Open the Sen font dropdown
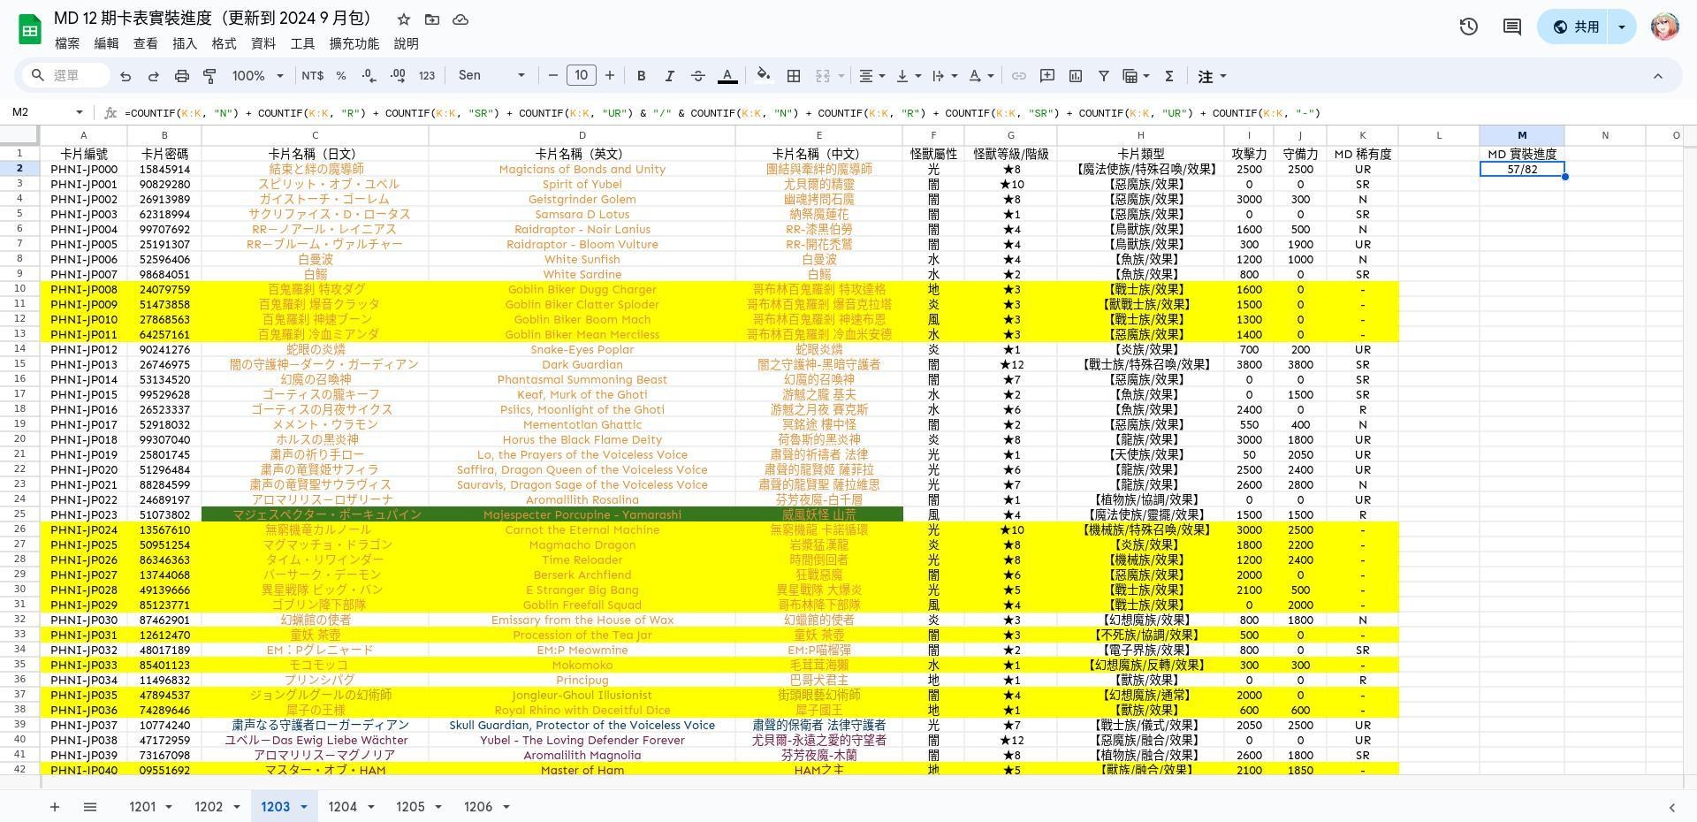1697x822 pixels. [491, 76]
